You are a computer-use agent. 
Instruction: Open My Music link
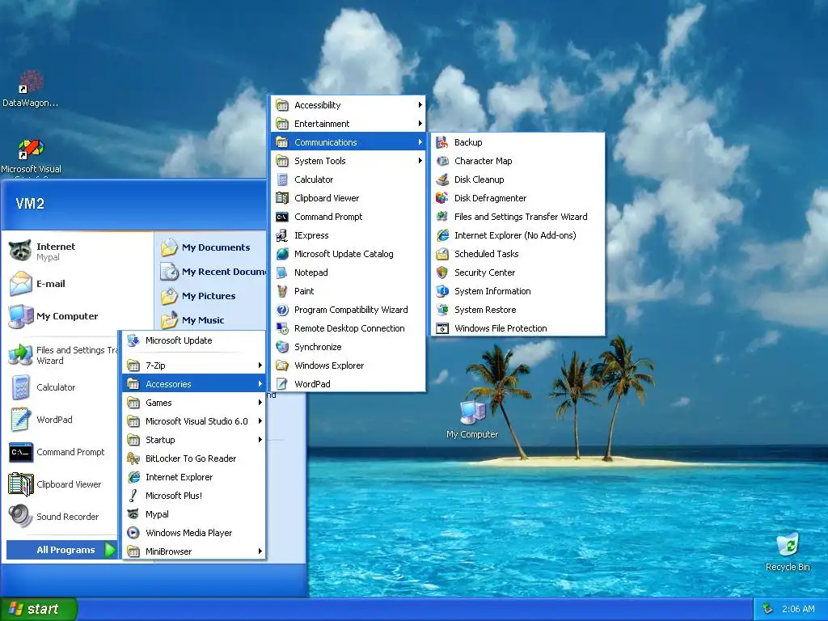pyautogui.click(x=211, y=320)
